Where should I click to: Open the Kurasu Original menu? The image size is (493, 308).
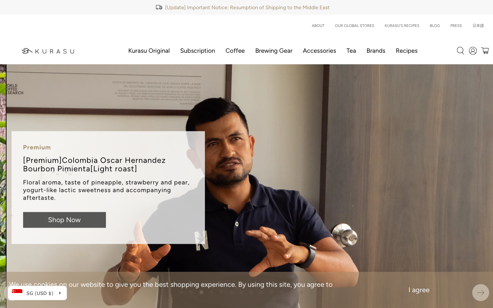[x=149, y=51]
